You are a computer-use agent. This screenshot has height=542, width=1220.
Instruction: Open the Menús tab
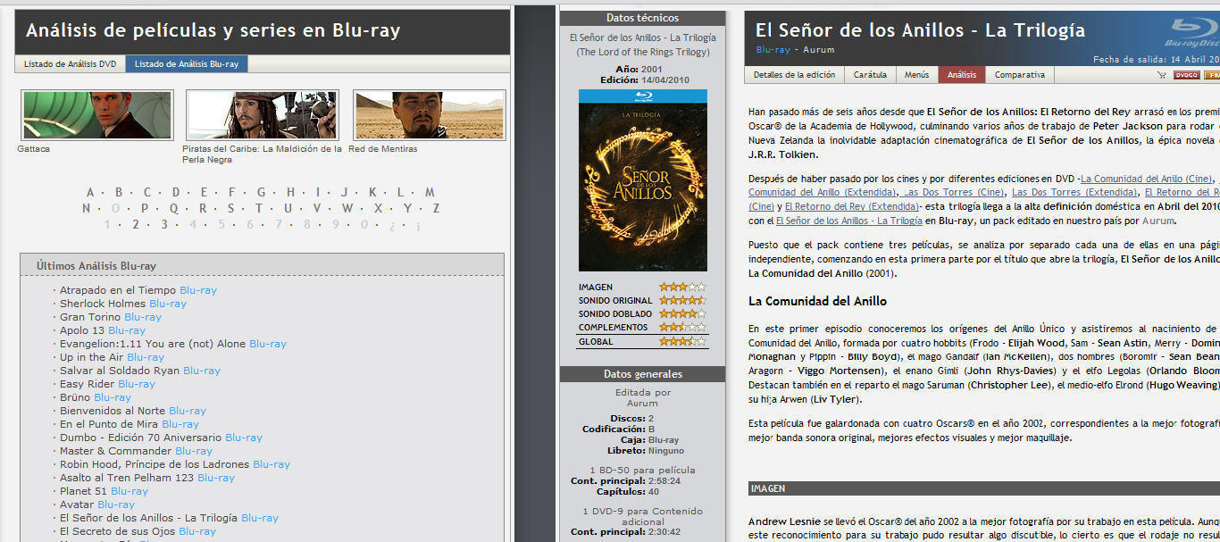(916, 75)
